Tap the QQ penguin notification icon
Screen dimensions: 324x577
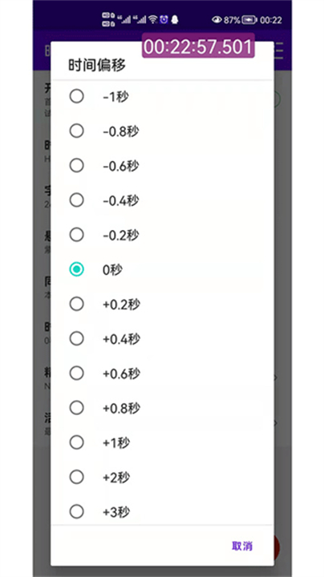pyautogui.click(x=175, y=19)
